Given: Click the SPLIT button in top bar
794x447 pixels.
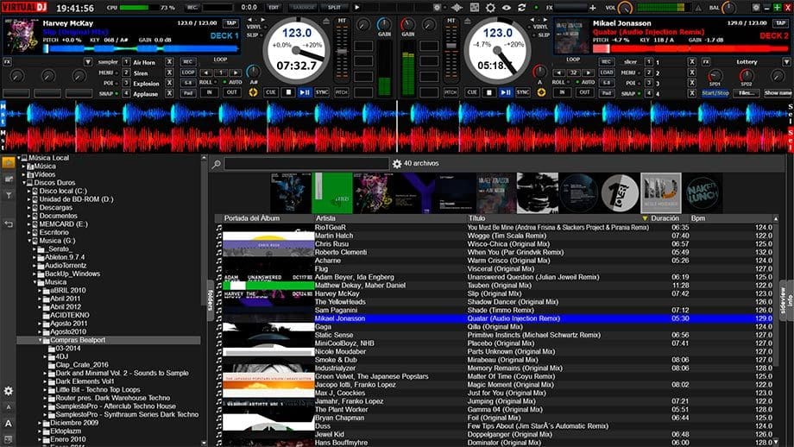Looking at the screenshot, I should click(334, 8).
